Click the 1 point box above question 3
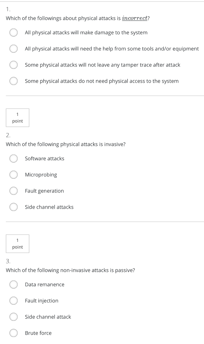The height and width of the screenshot is (344, 204). tap(17, 244)
